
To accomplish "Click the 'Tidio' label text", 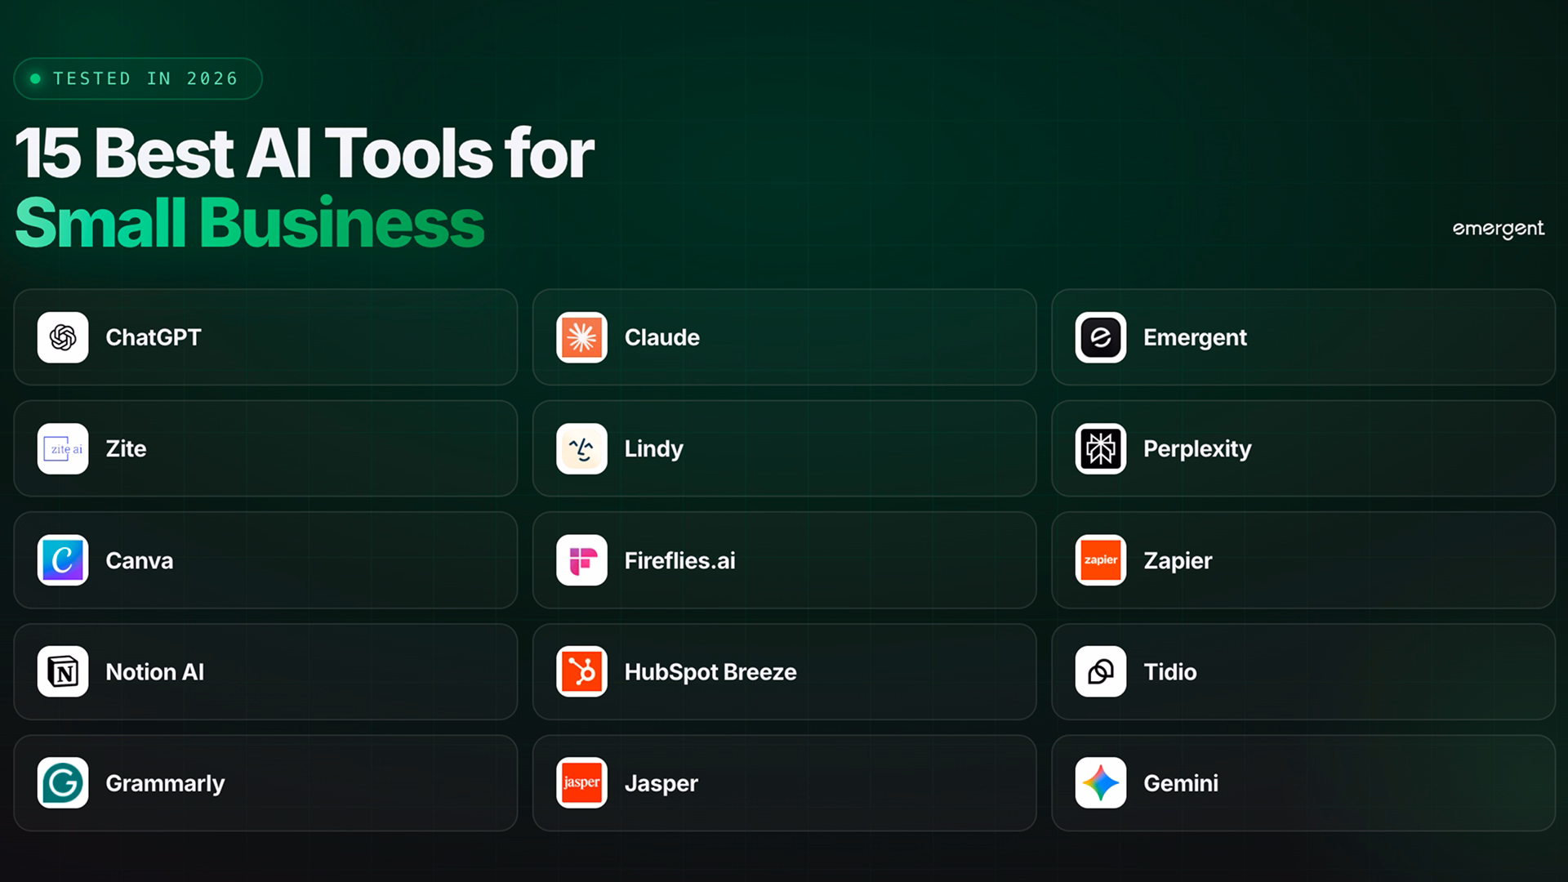I will click(1170, 671).
